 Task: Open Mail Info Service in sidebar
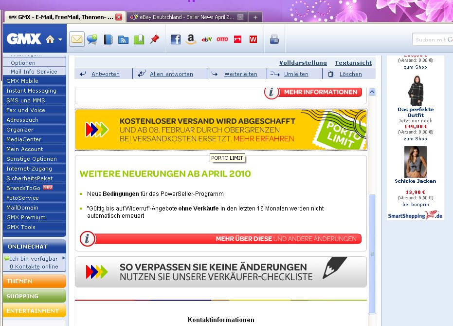35,72
